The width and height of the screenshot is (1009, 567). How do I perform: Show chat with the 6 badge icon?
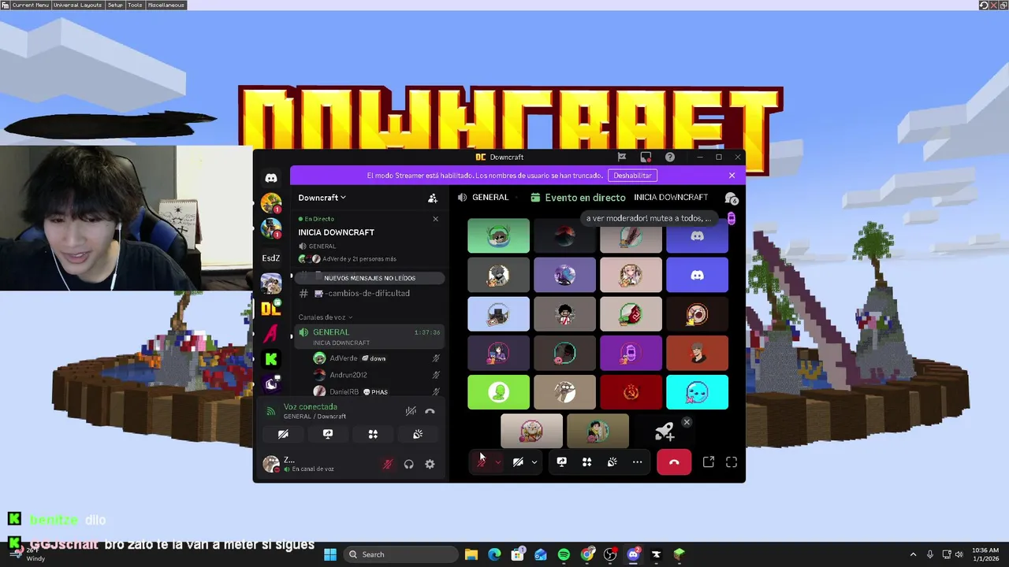tap(731, 198)
